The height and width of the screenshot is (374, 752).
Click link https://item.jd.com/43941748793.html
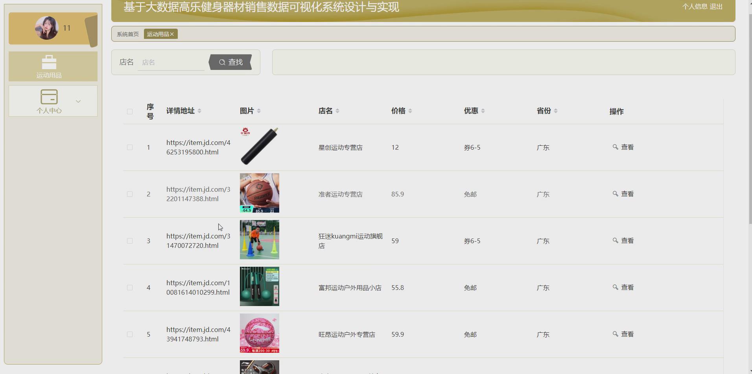[198, 334]
